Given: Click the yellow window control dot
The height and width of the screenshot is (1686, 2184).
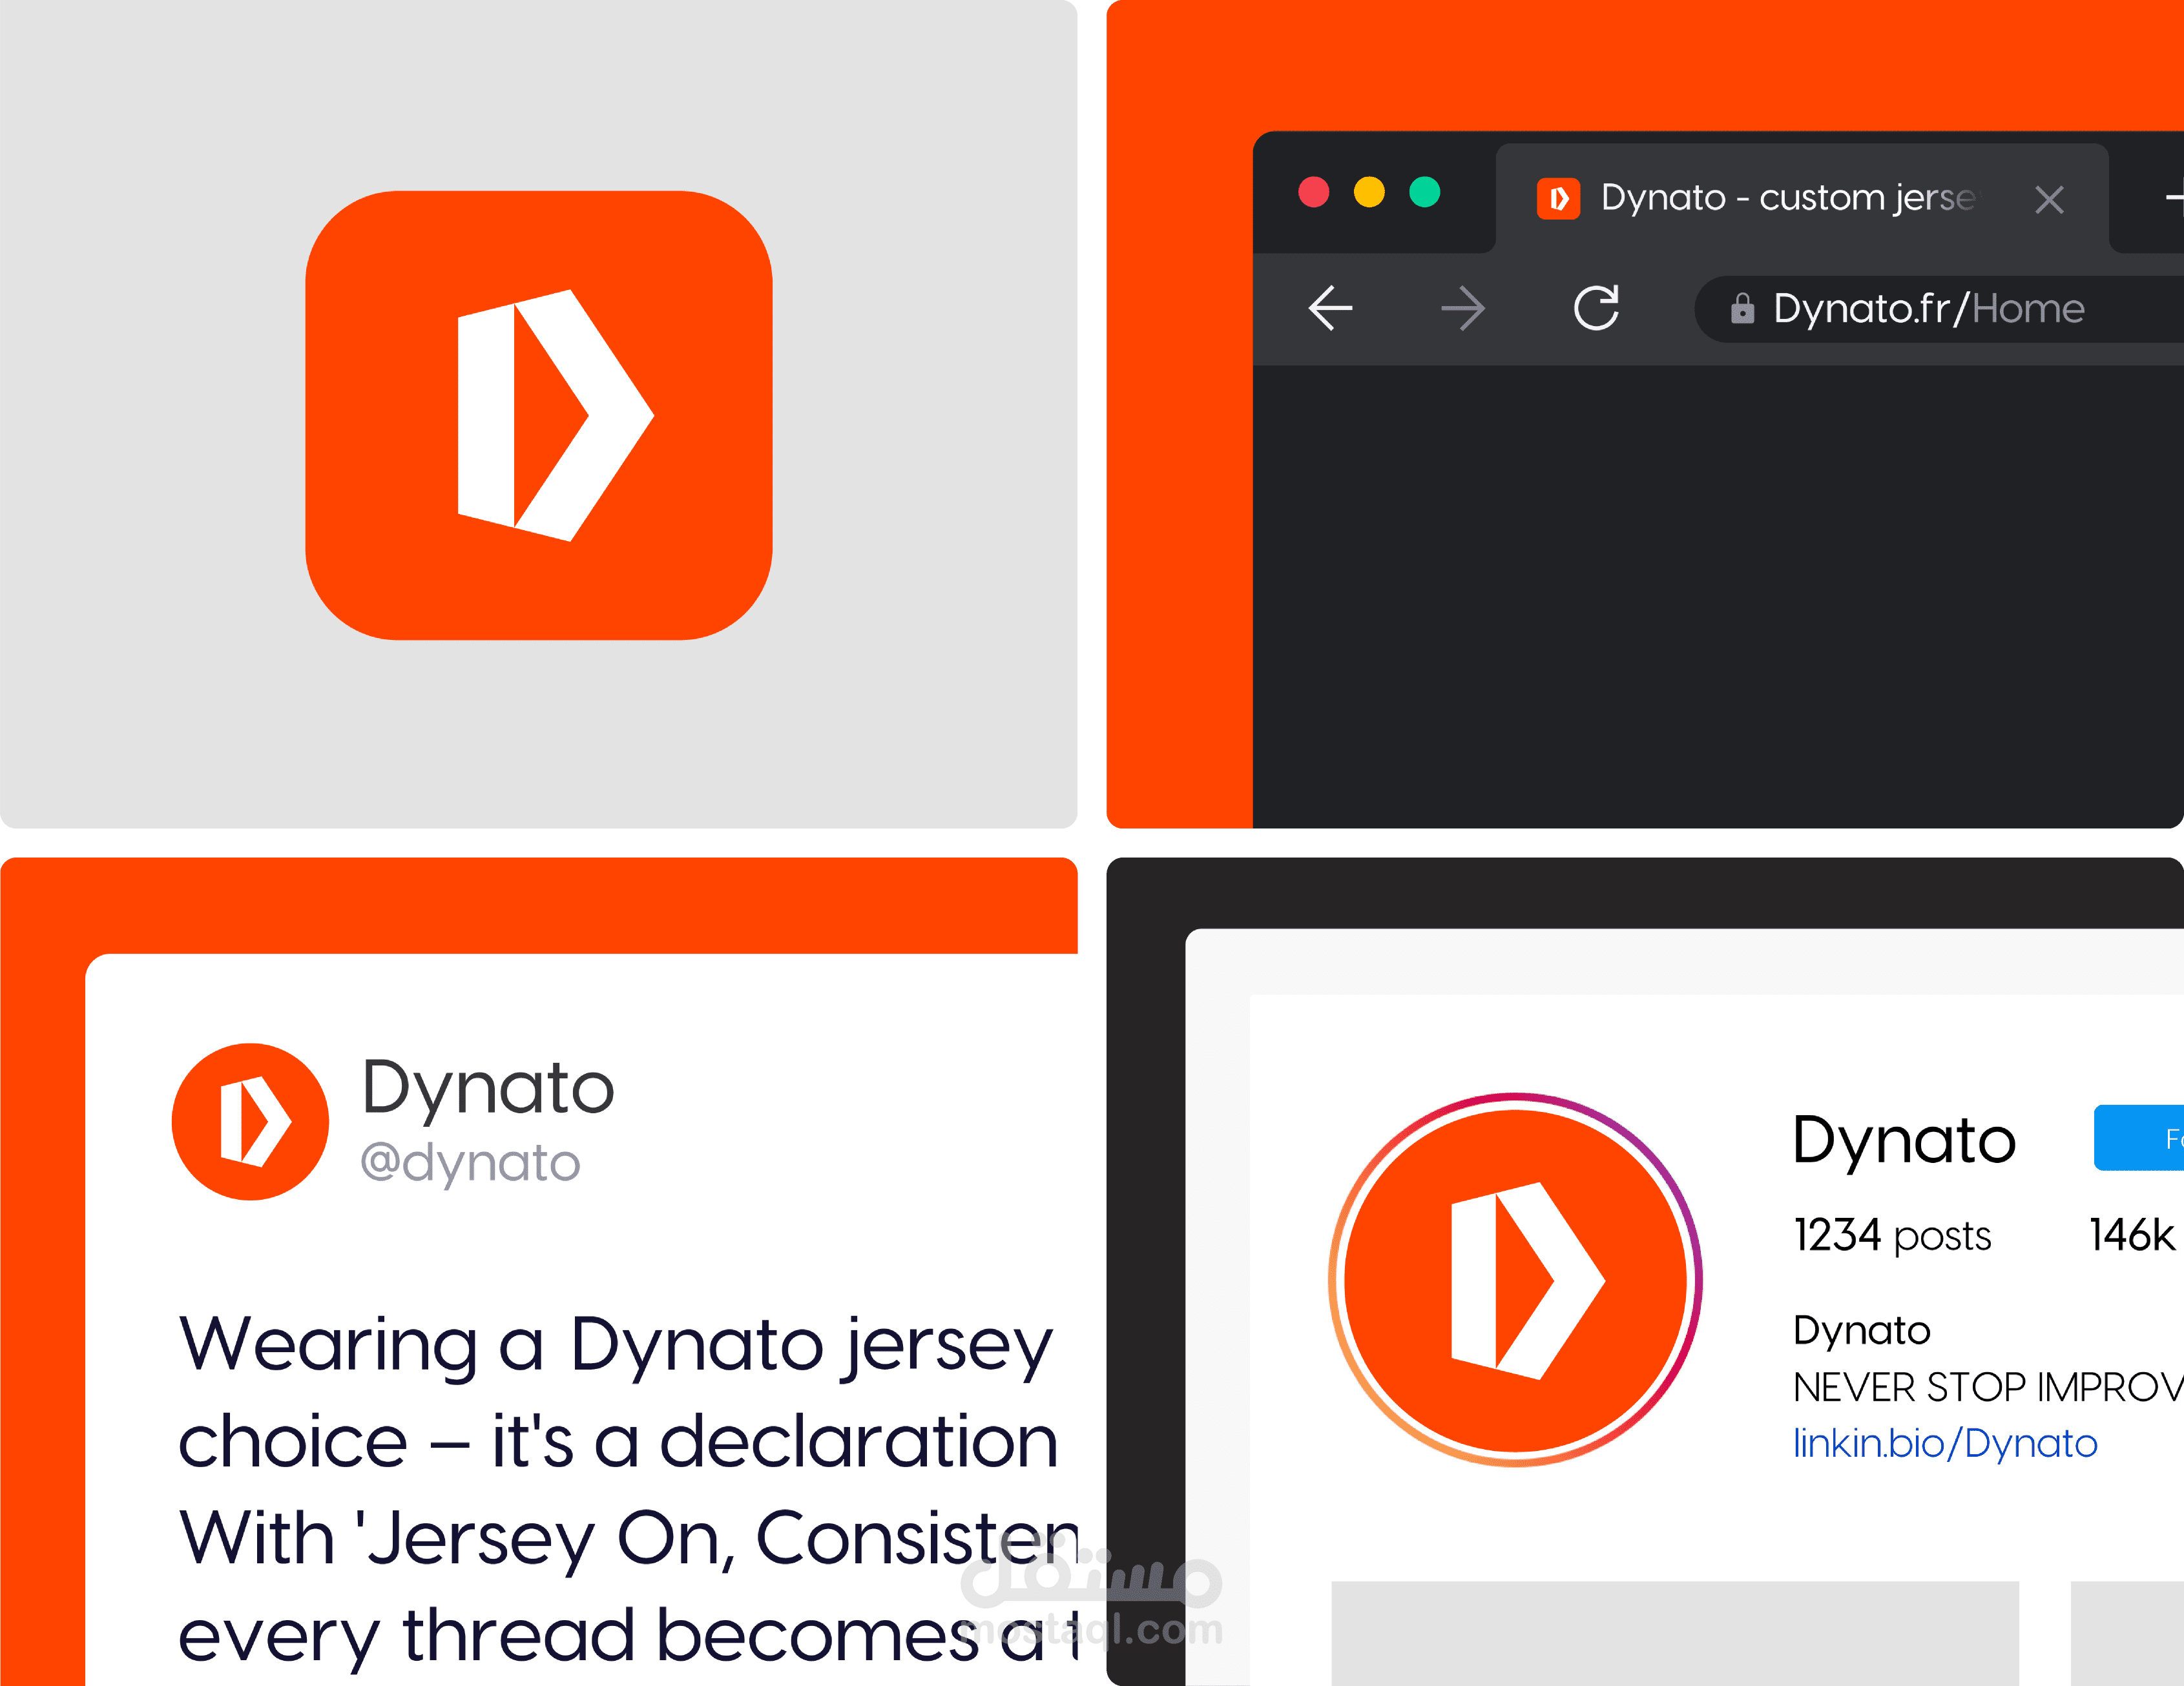Looking at the screenshot, I should pyautogui.click(x=1369, y=192).
